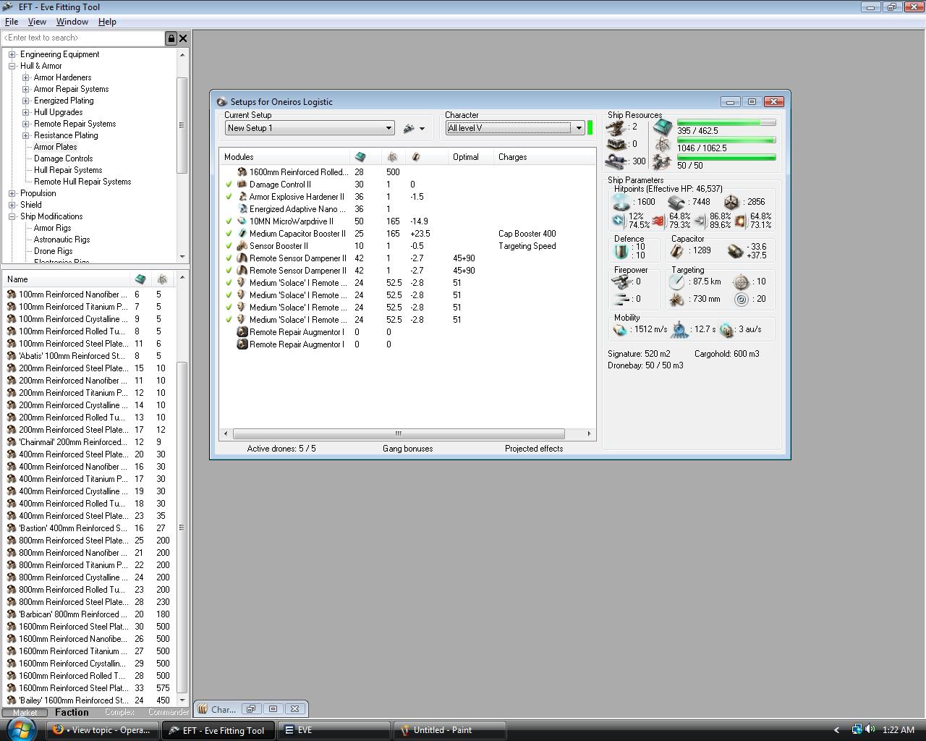Image resolution: width=926 pixels, height=741 pixels.
Task: Click the explosive resistance icon near 64.8% / 73.1%
Action: (740, 220)
